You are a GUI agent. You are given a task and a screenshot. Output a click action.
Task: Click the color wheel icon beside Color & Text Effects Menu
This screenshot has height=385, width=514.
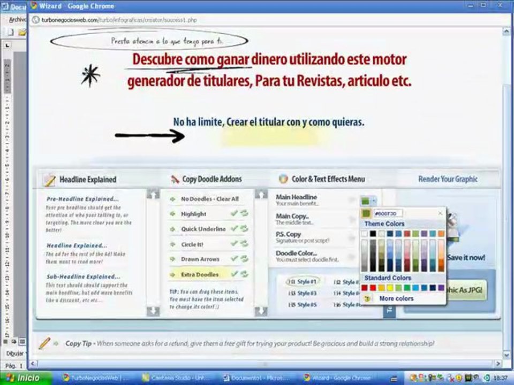[x=283, y=179]
